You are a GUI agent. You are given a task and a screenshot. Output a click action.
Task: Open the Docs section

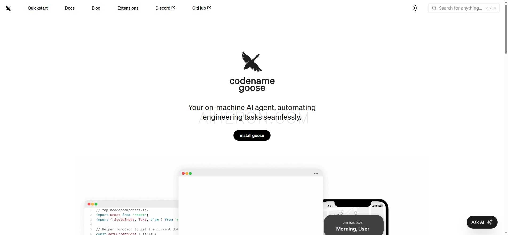[70, 8]
